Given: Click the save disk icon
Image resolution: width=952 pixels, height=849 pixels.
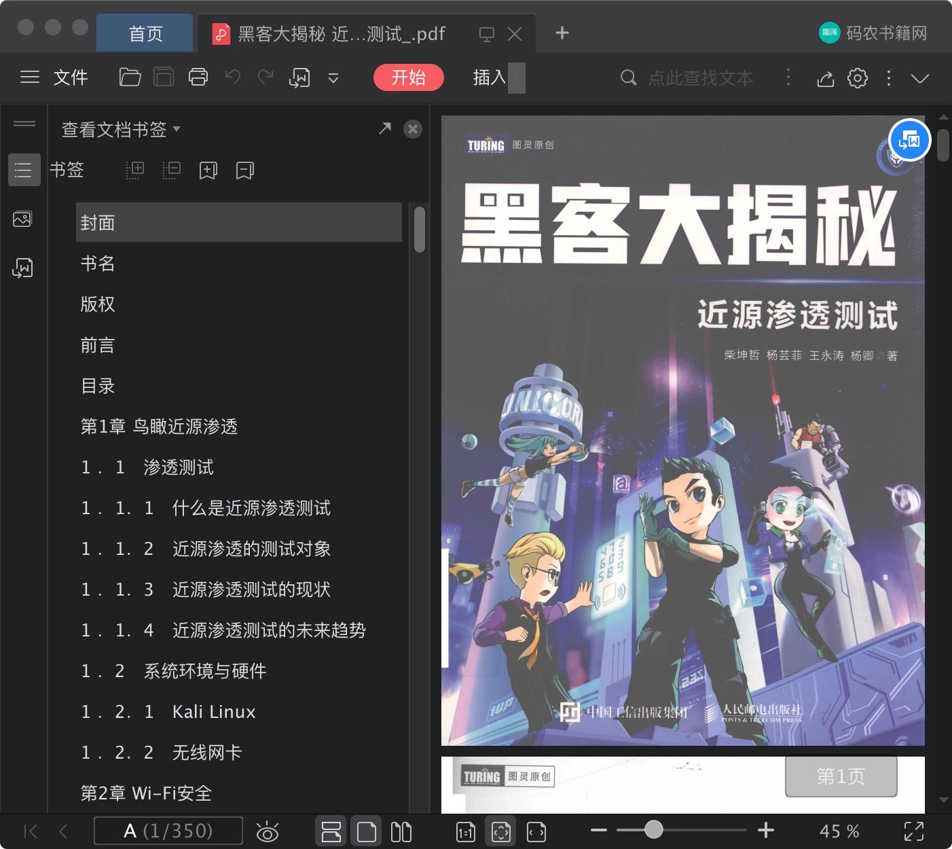Looking at the screenshot, I should click(x=164, y=77).
